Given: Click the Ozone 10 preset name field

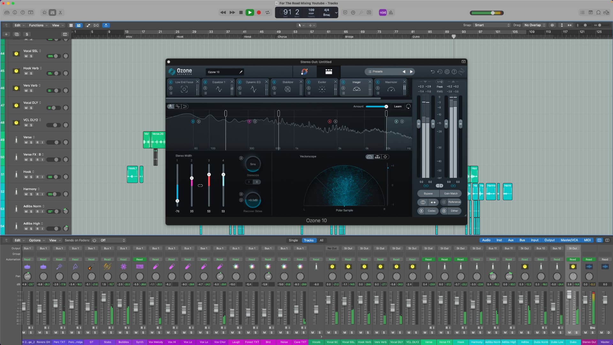Looking at the screenshot, I should click(225, 72).
